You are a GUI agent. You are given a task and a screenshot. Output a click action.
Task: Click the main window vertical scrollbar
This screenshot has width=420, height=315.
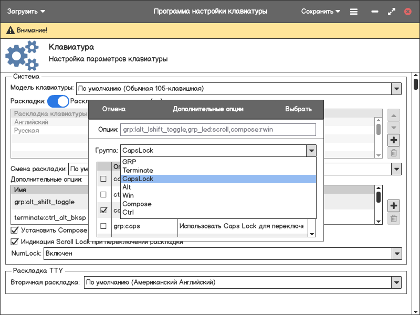tap(416, 84)
